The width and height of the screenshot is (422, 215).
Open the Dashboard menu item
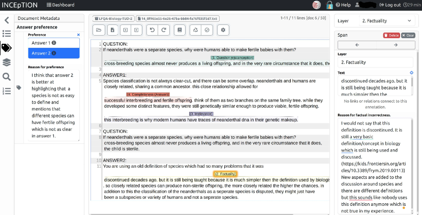tap(61, 5)
